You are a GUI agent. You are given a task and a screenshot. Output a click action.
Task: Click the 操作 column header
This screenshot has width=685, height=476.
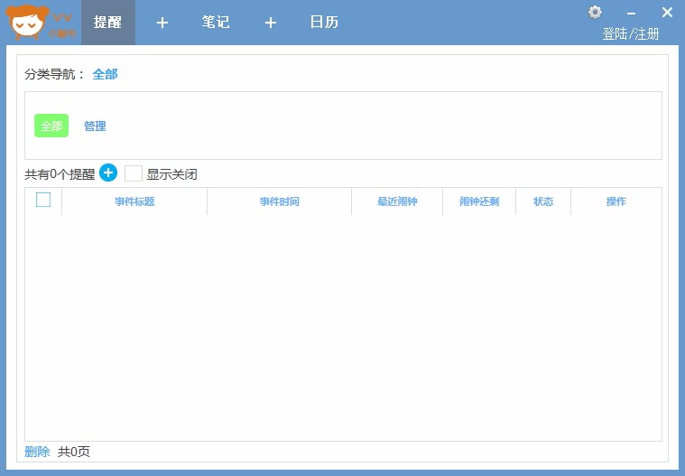coord(616,201)
